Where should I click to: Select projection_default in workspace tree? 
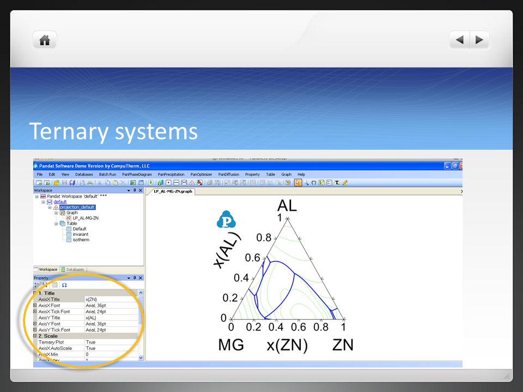77,207
